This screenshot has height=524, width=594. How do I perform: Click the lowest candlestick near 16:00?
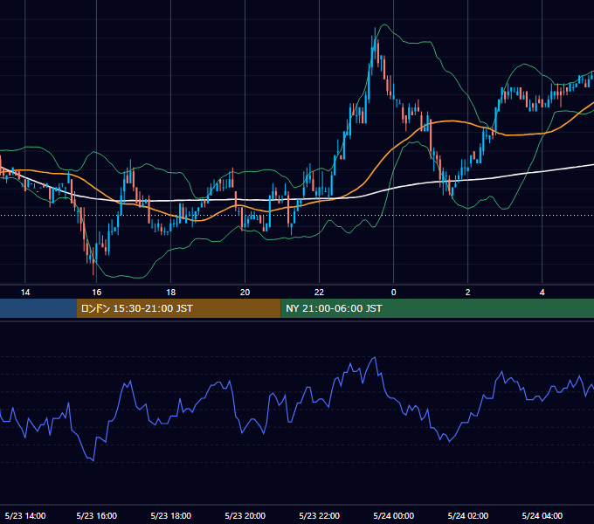93,261
